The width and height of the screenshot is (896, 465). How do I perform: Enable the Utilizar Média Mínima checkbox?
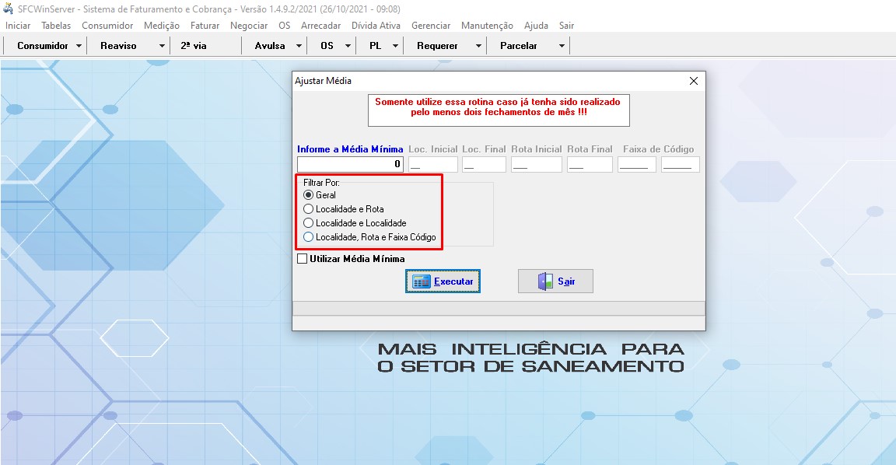(x=303, y=259)
